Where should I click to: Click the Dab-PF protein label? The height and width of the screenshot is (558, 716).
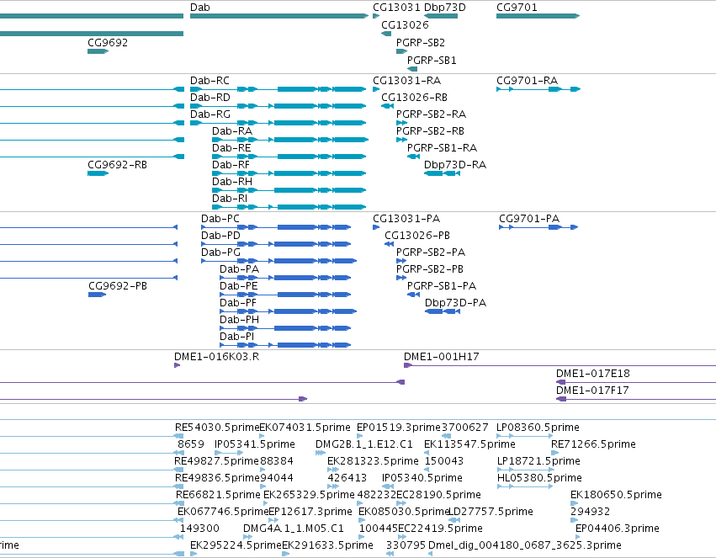click(238, 303)
